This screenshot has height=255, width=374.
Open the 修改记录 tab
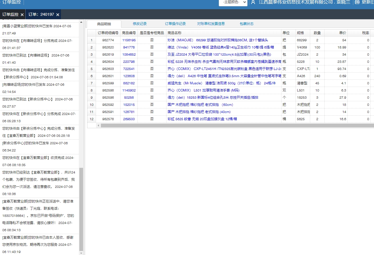[x=140, y=24]
